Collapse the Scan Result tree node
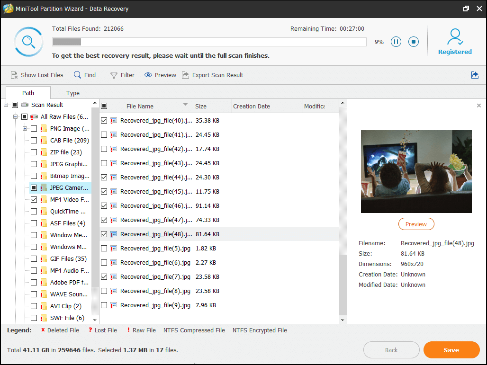 (6, 105)
